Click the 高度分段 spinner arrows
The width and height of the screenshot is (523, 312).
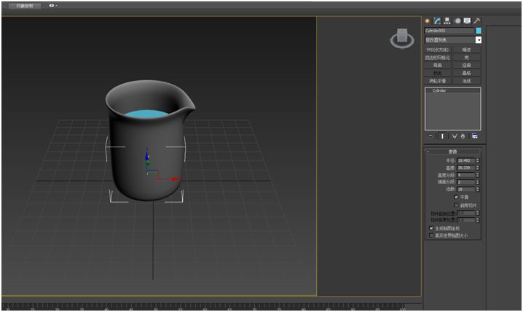tap(478, 175)
